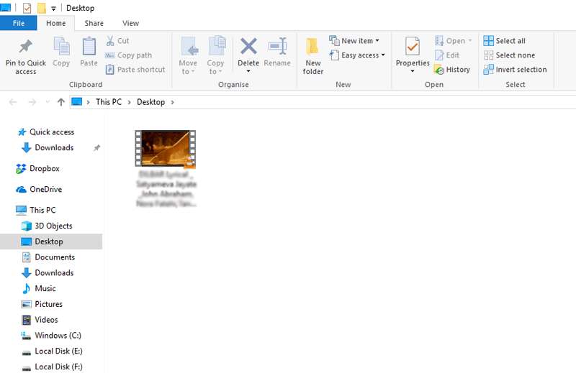Click the Forward navigation arrow
The width and height of the screenshot is (576, 373).
point(32,102)
